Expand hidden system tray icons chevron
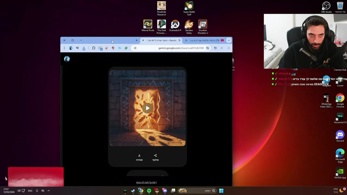This screenshot has height=195, width=347. pyautogui.click(x=49, y=191)
